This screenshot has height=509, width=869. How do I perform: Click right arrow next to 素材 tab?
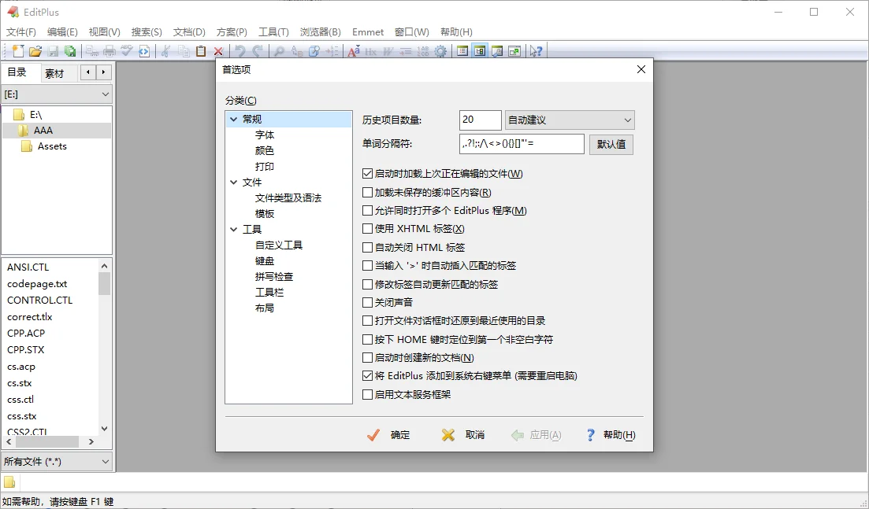click(x=103, y=72)
